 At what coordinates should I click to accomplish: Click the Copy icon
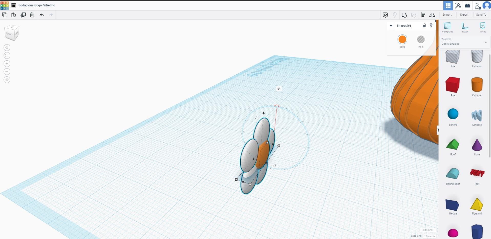pyautogui.click(x=5, y=15)
